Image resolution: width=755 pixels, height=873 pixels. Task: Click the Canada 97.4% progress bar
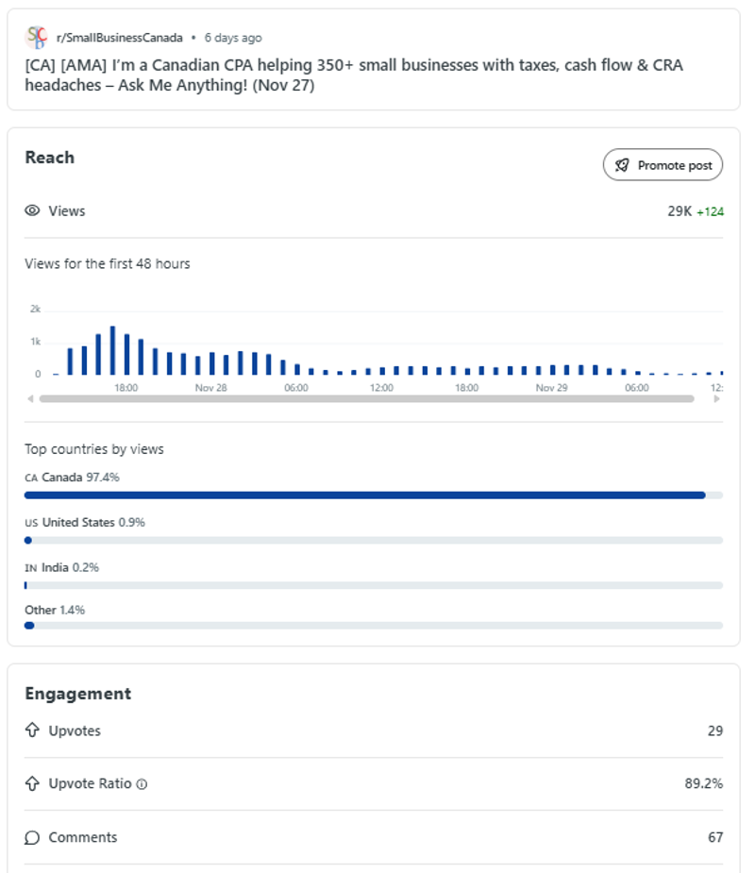pos(365,495)
